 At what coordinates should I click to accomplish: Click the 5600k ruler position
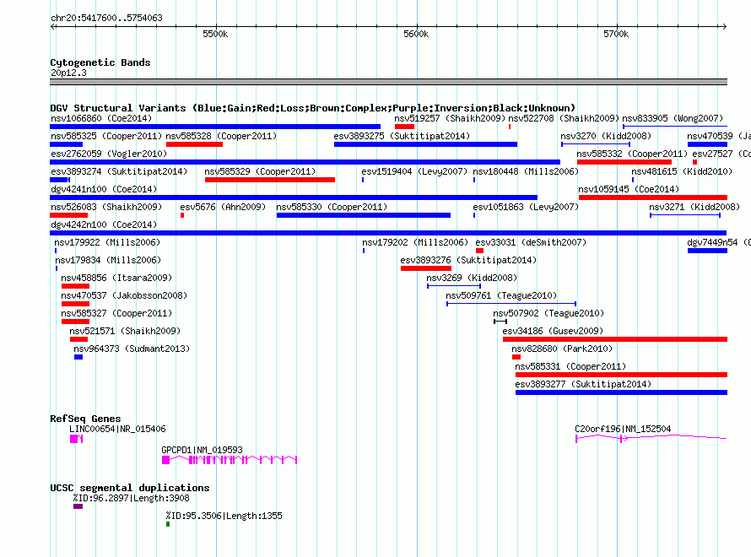coord(416,34)
